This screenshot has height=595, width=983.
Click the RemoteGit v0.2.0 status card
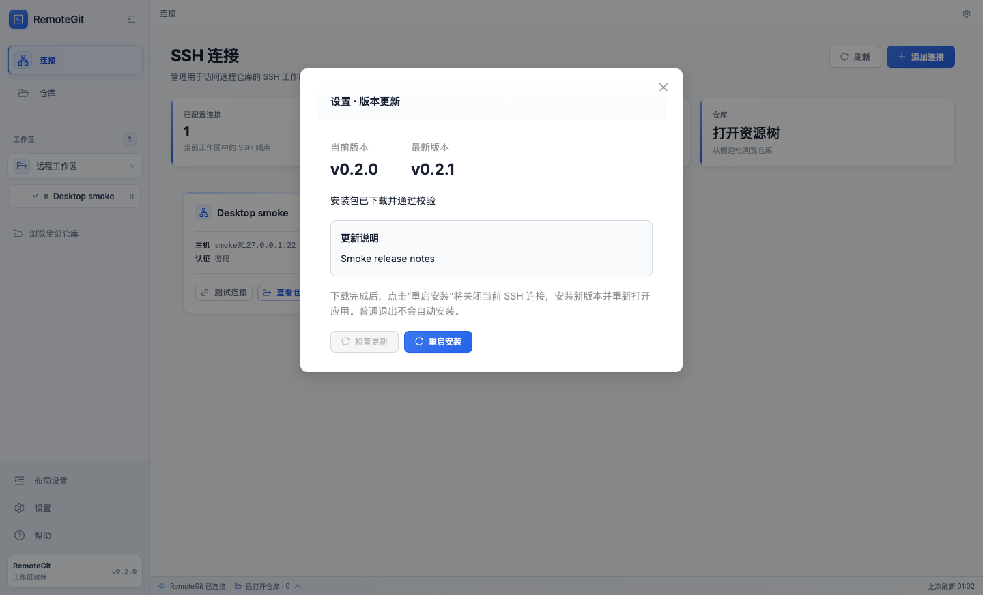click(75, 571)
